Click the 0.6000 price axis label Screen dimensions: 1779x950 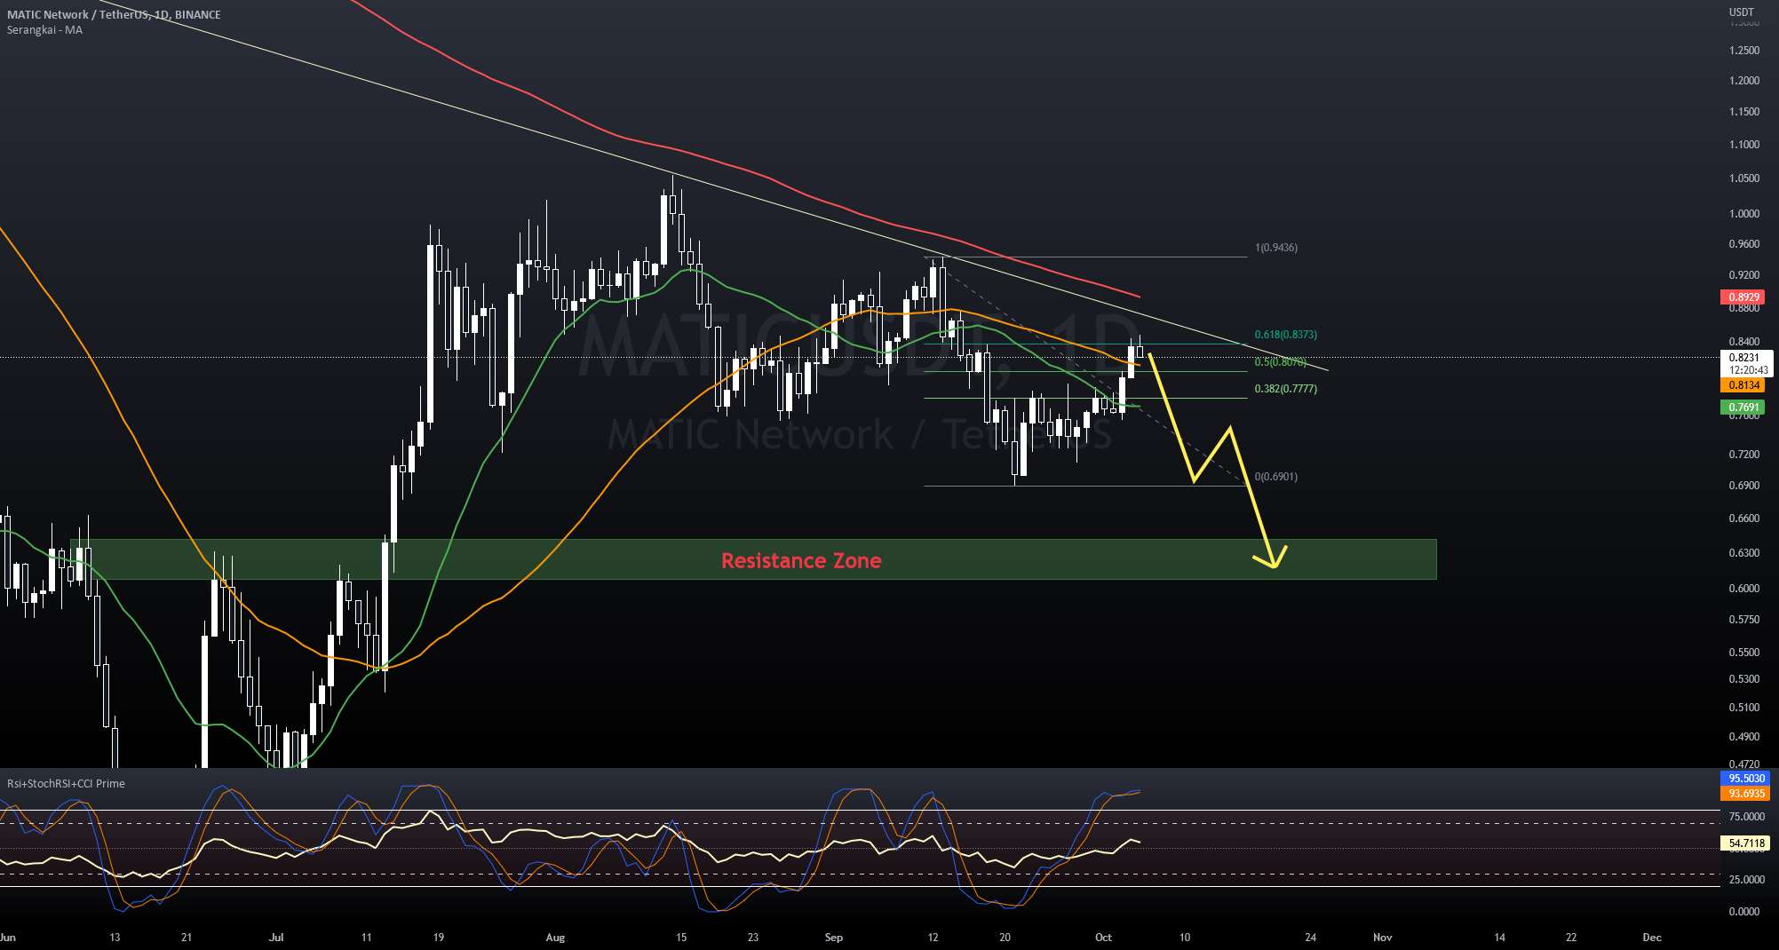(x=1743, y=588)
